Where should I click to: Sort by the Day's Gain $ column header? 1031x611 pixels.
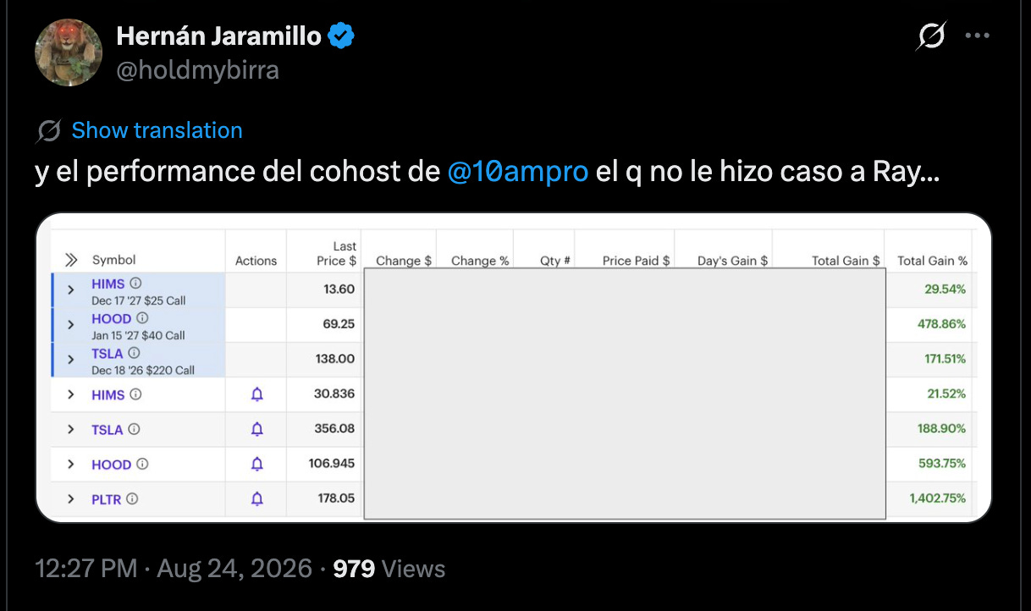733,261
